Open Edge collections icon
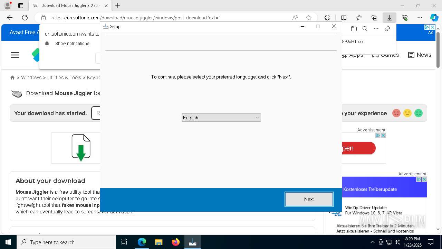 (374, 18)
